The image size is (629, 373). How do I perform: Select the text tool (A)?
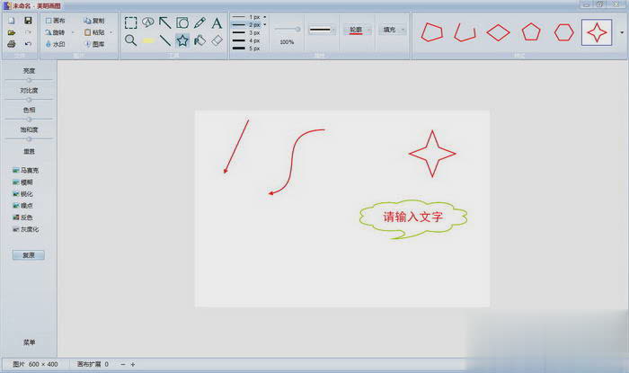(217, 22)
